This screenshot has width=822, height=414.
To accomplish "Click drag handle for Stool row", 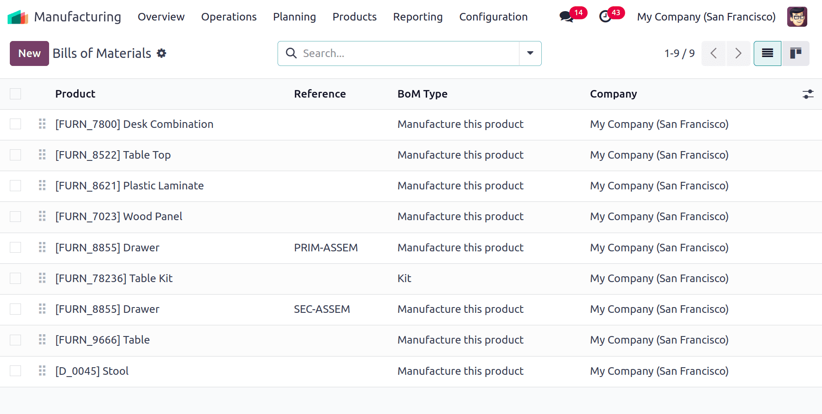I will tap(42, 371).
